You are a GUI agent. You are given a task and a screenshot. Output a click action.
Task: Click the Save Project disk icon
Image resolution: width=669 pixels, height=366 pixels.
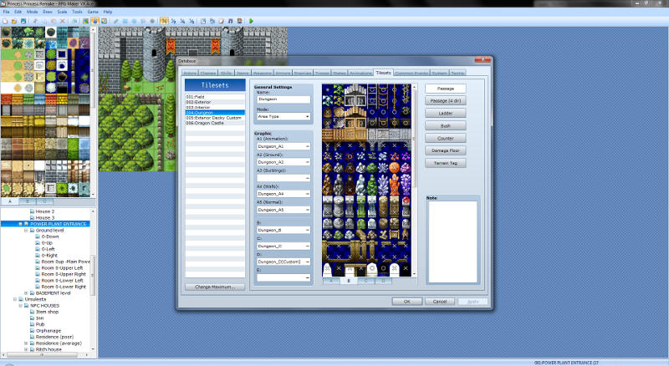[23, 21]
